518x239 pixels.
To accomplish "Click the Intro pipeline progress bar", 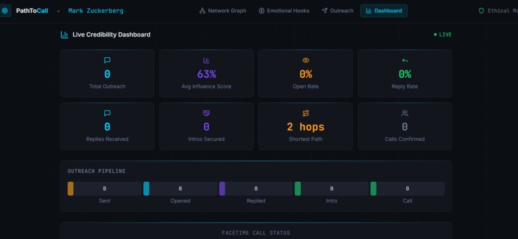I will [x=332, y=188].
